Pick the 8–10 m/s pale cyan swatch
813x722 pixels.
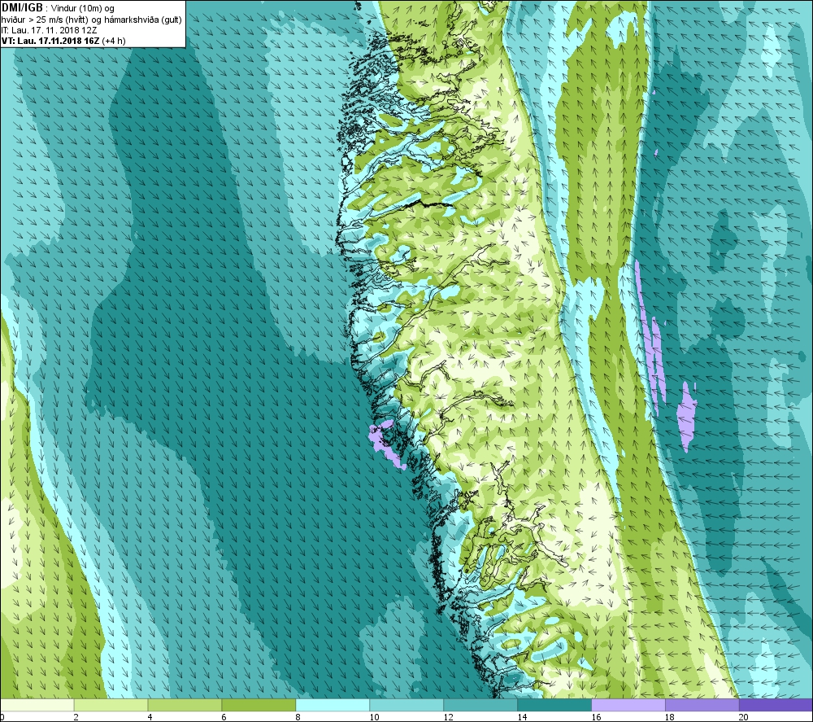click(x=333, y=705)
